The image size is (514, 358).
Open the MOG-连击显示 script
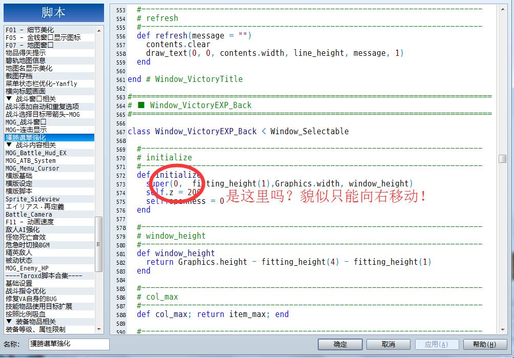pyautogui.click(x=50, y=130)
